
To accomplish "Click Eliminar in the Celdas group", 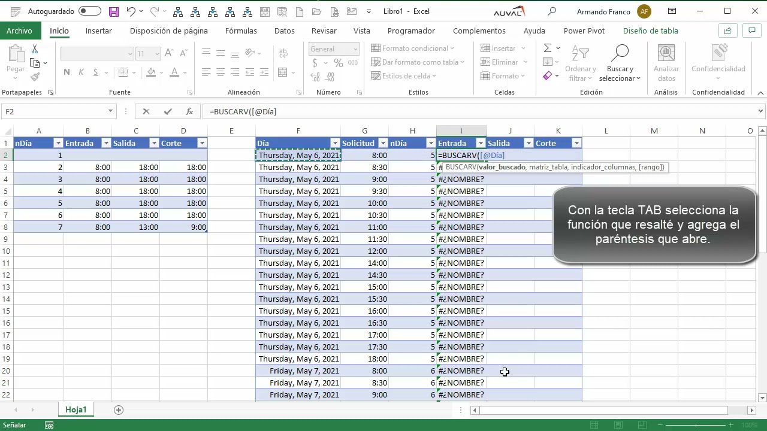I will tap(505, 62).
